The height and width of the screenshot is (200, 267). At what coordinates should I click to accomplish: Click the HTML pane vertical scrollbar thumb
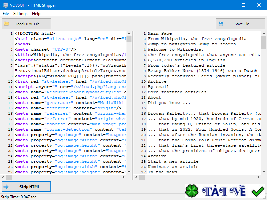click(129, 39)
